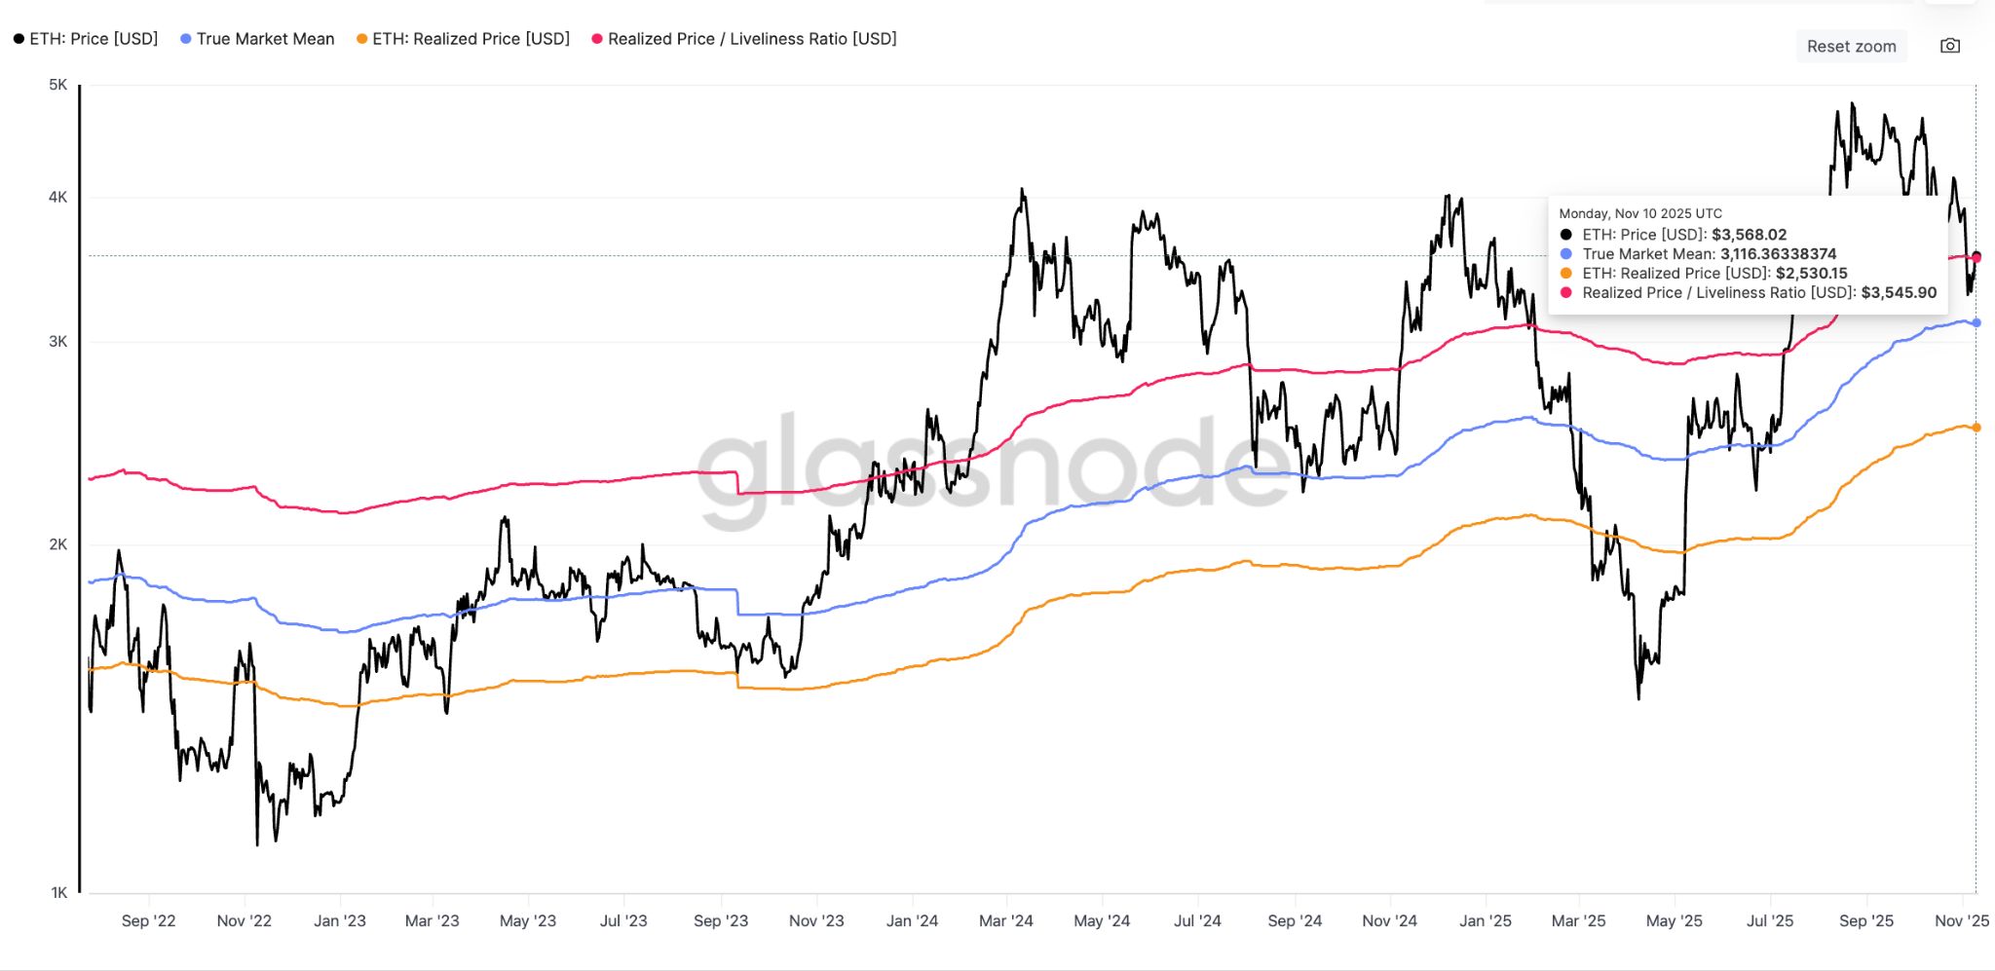Toggle the Realized Price / Liveliness Ratio series
Image resolution: width=1995 pixels, height=971 pixels.
[x=751, y=39]
